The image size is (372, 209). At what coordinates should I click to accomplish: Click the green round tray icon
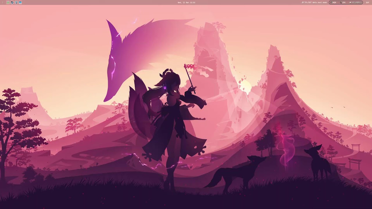pos(8,2)
